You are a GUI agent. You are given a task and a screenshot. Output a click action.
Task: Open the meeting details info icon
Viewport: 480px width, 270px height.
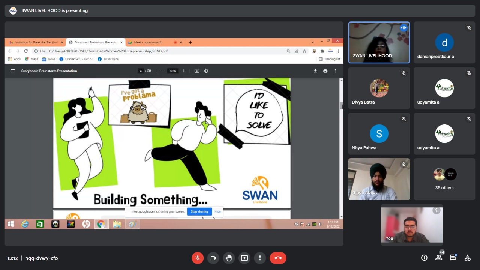pos(424,258)
